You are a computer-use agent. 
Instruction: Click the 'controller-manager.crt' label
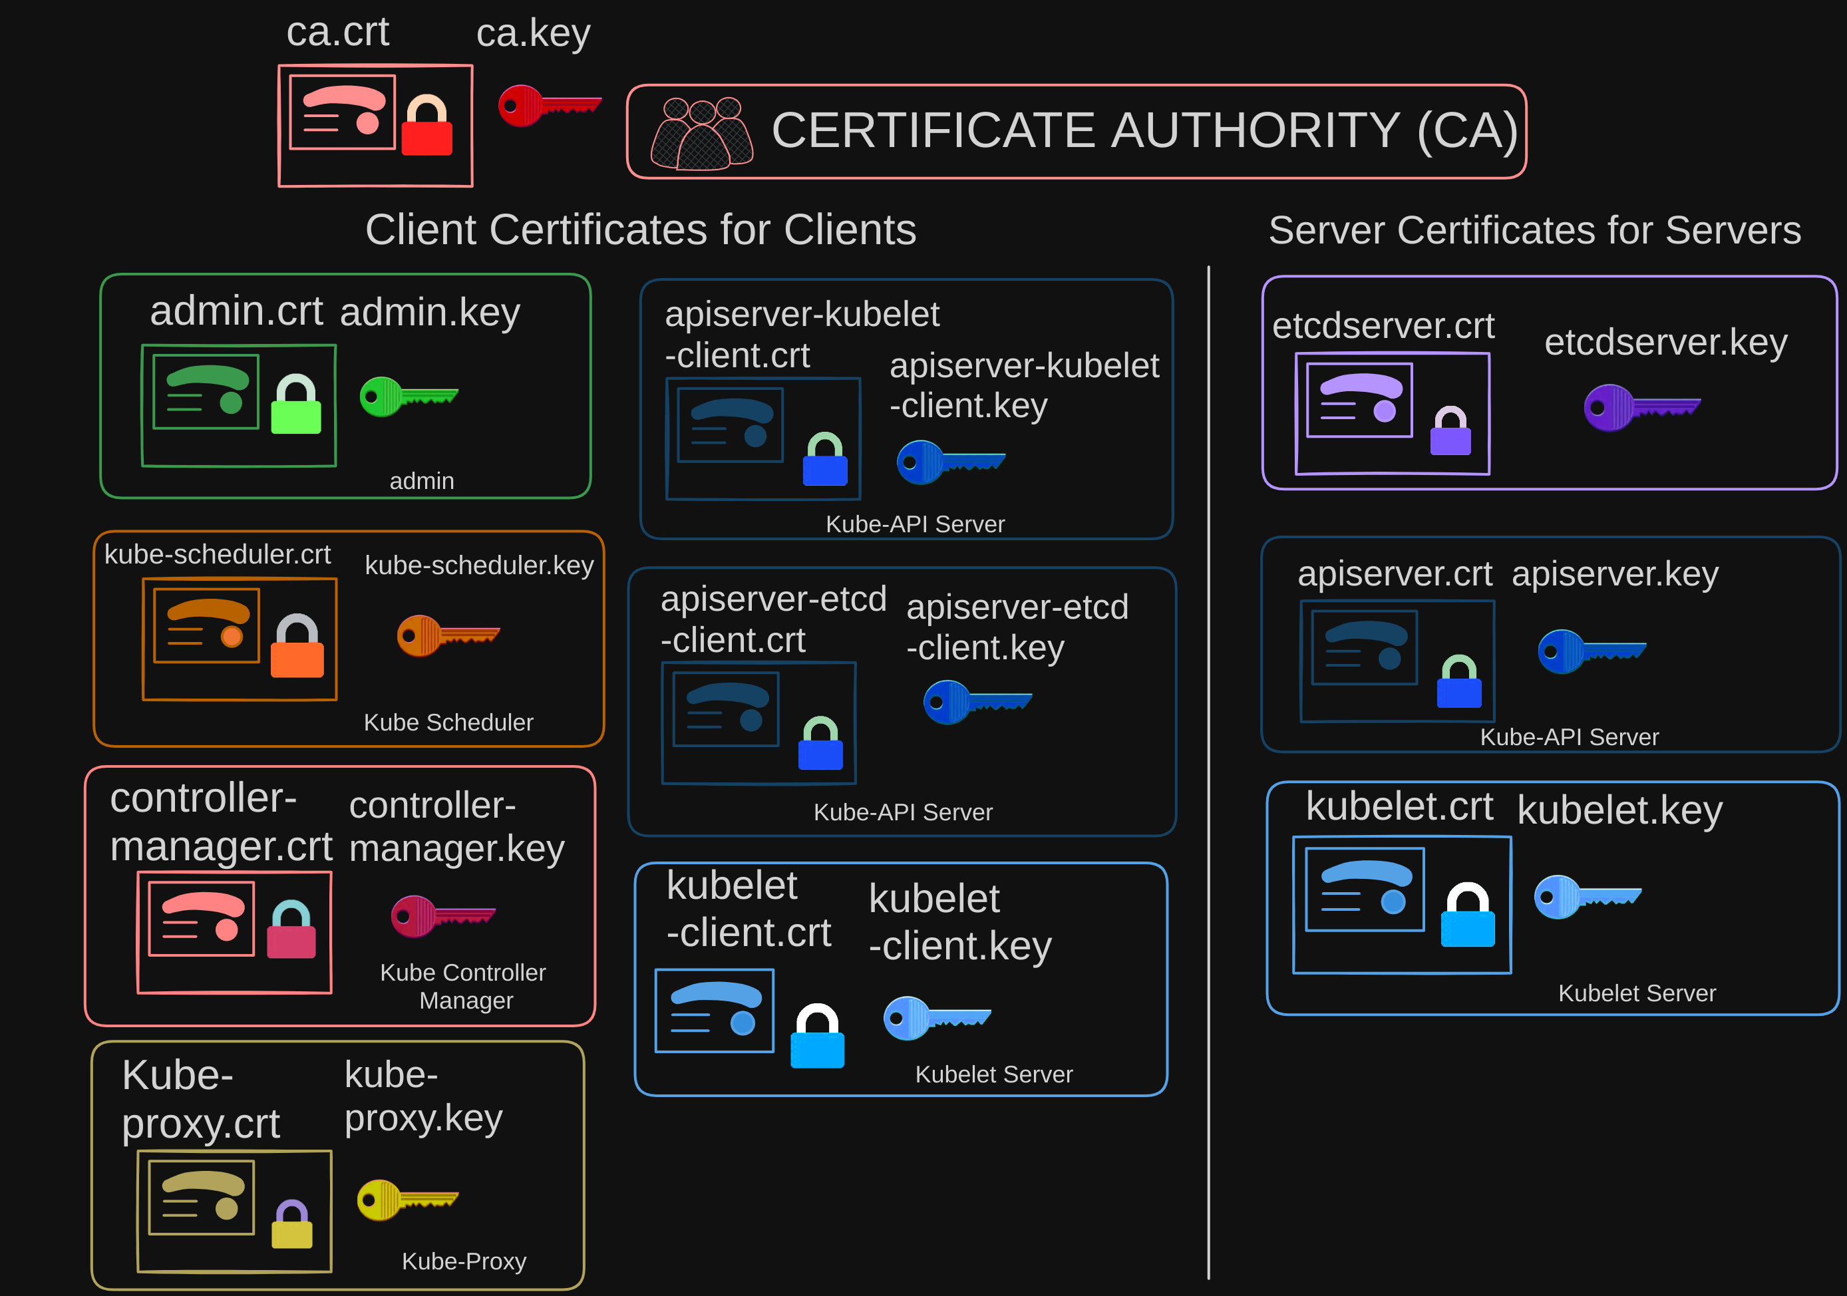221,822
